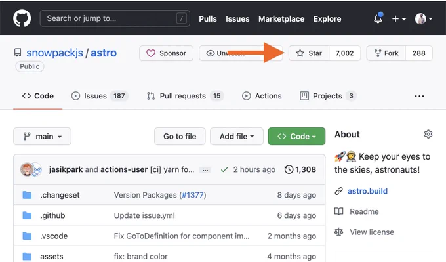Screen dimensions: 446x262
Task: Open the main branch selector
Action: [x=42, y=137]
